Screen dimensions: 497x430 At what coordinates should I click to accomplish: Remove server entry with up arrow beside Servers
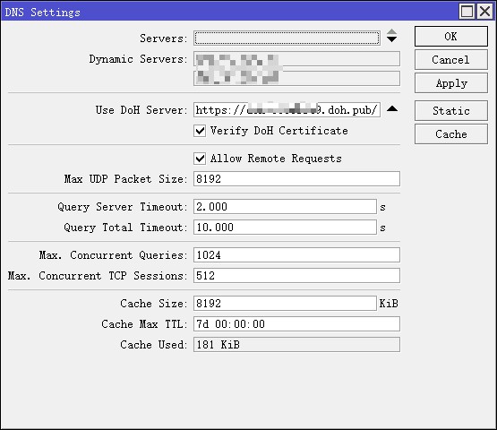pyautogui.click(x=391, y=31)
